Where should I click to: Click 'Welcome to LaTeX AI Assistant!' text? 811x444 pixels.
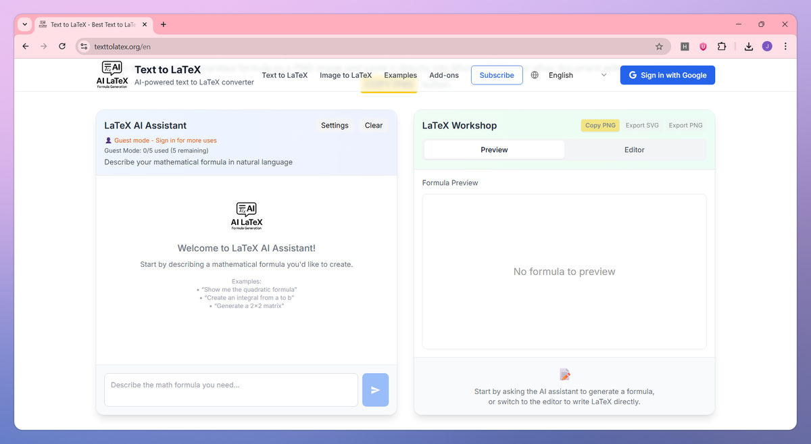pos(247,248)
